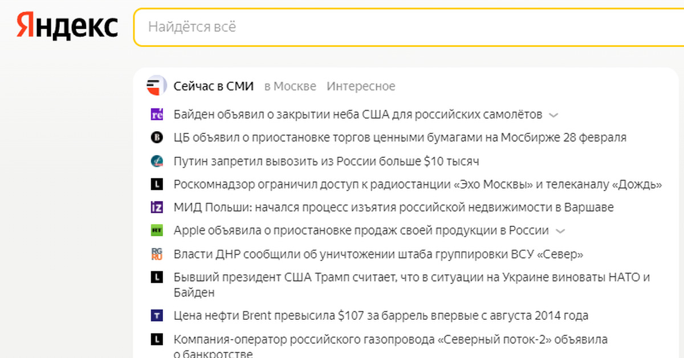
Task: Click the purple source icon beside the Байден headline
Action: tap(157, 115)
